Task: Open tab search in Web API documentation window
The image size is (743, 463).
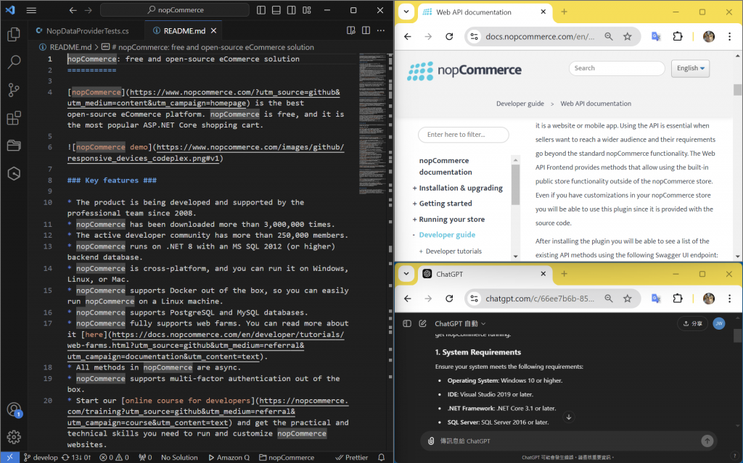Action: (406, 12)
